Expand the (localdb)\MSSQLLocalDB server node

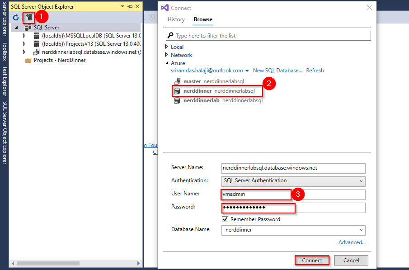[x=24, y=36]
